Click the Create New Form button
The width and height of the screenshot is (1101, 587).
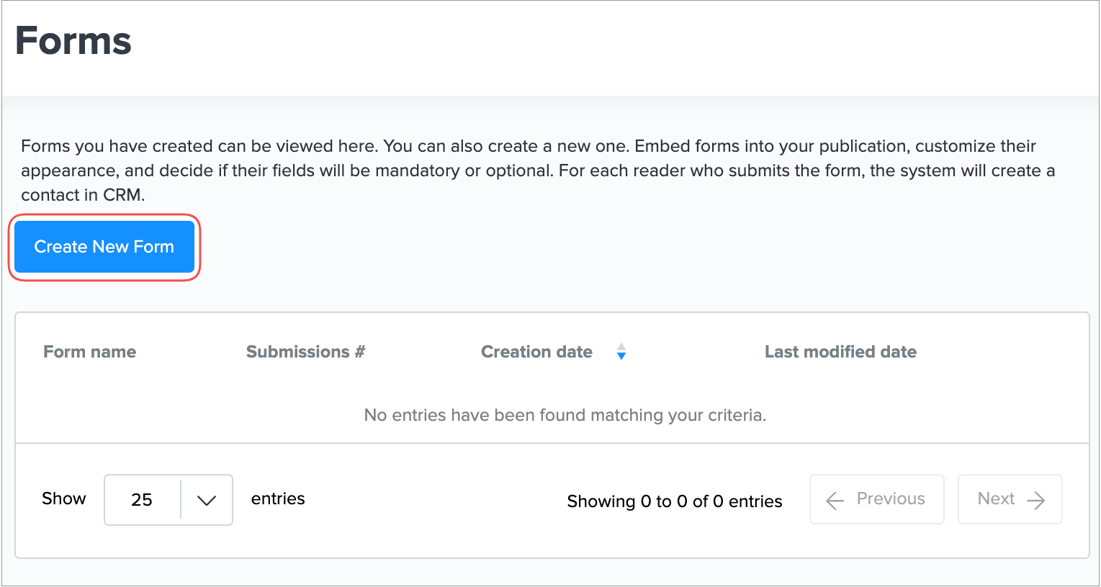(104, 247)
